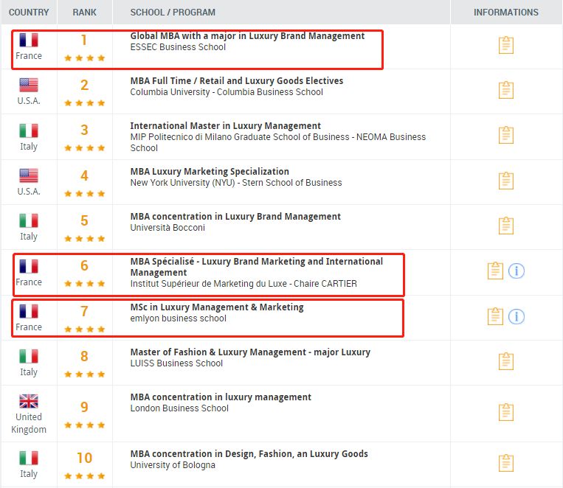Click the Italy flag in rank 5 row

point(29,220)
